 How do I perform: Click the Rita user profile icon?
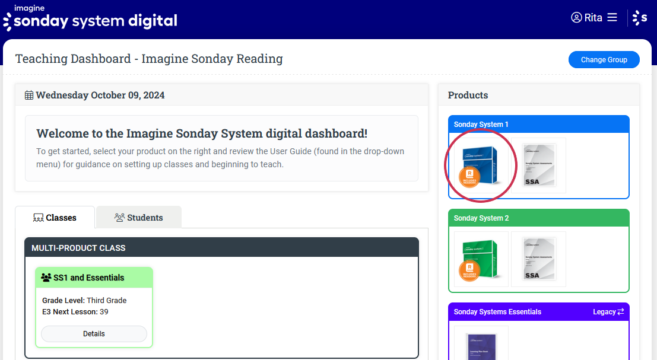576,18
